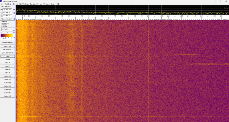Open the File menu
The height and width of the screenshot is (122, 229).
tap(2, 4)
